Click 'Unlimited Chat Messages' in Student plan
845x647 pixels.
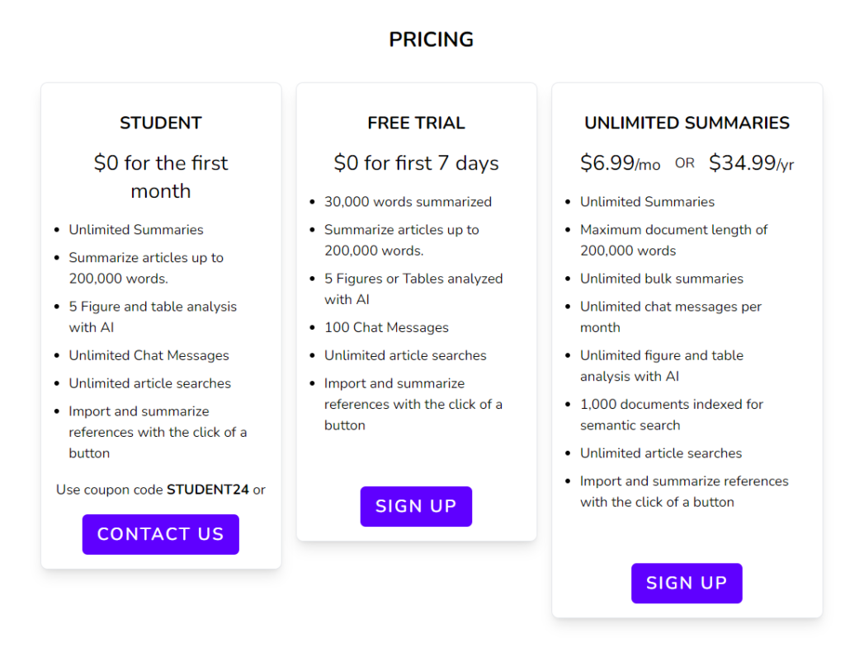(x=149, y=355)
